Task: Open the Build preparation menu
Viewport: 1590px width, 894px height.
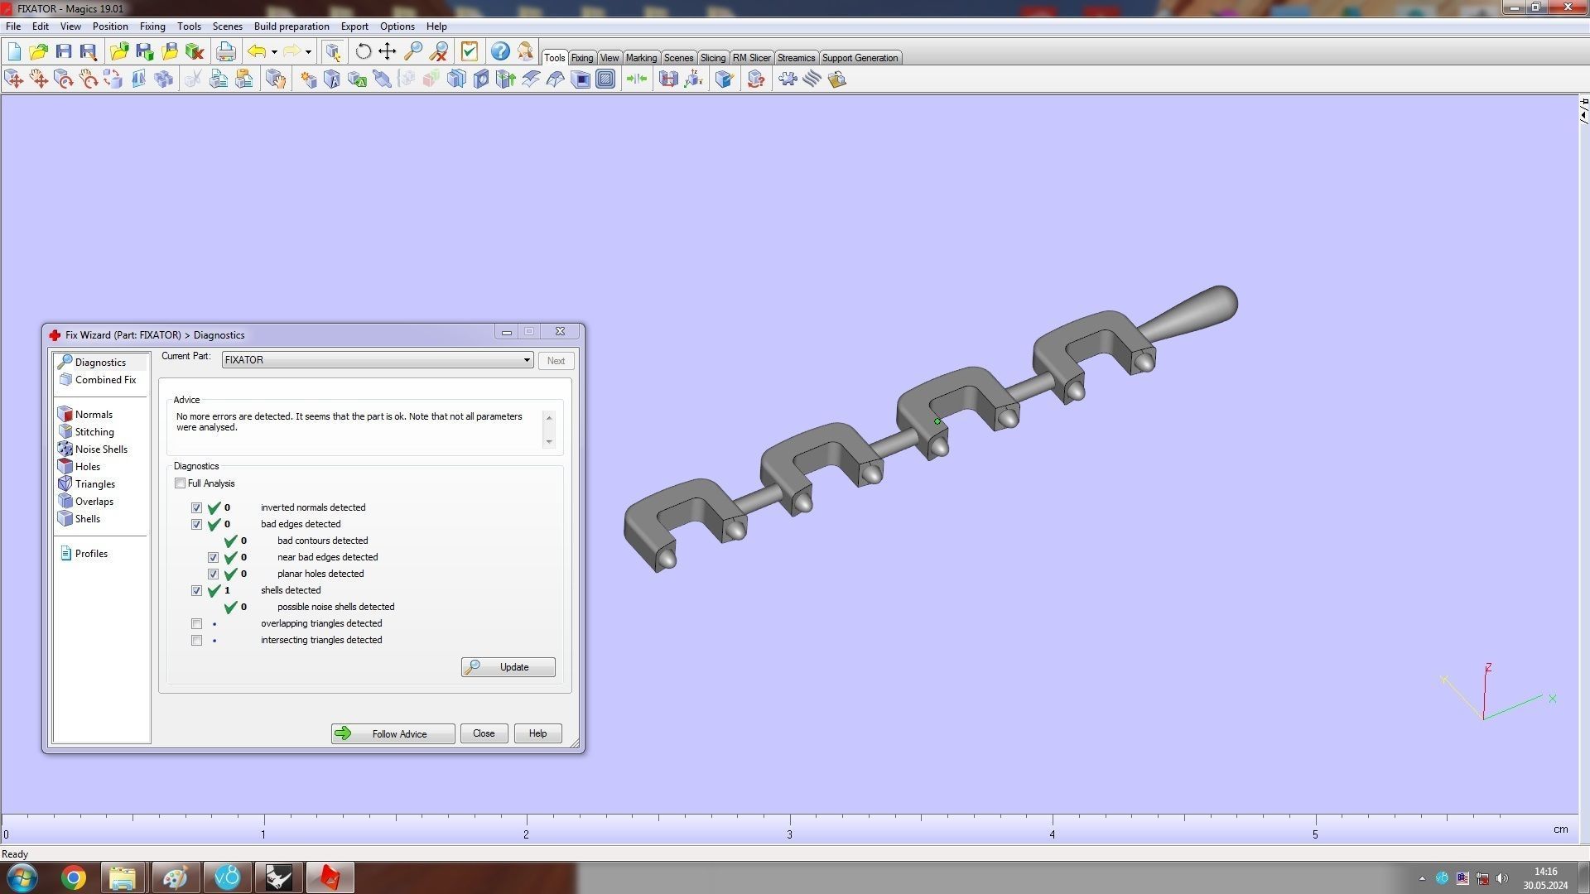Action: click(291, 26)
